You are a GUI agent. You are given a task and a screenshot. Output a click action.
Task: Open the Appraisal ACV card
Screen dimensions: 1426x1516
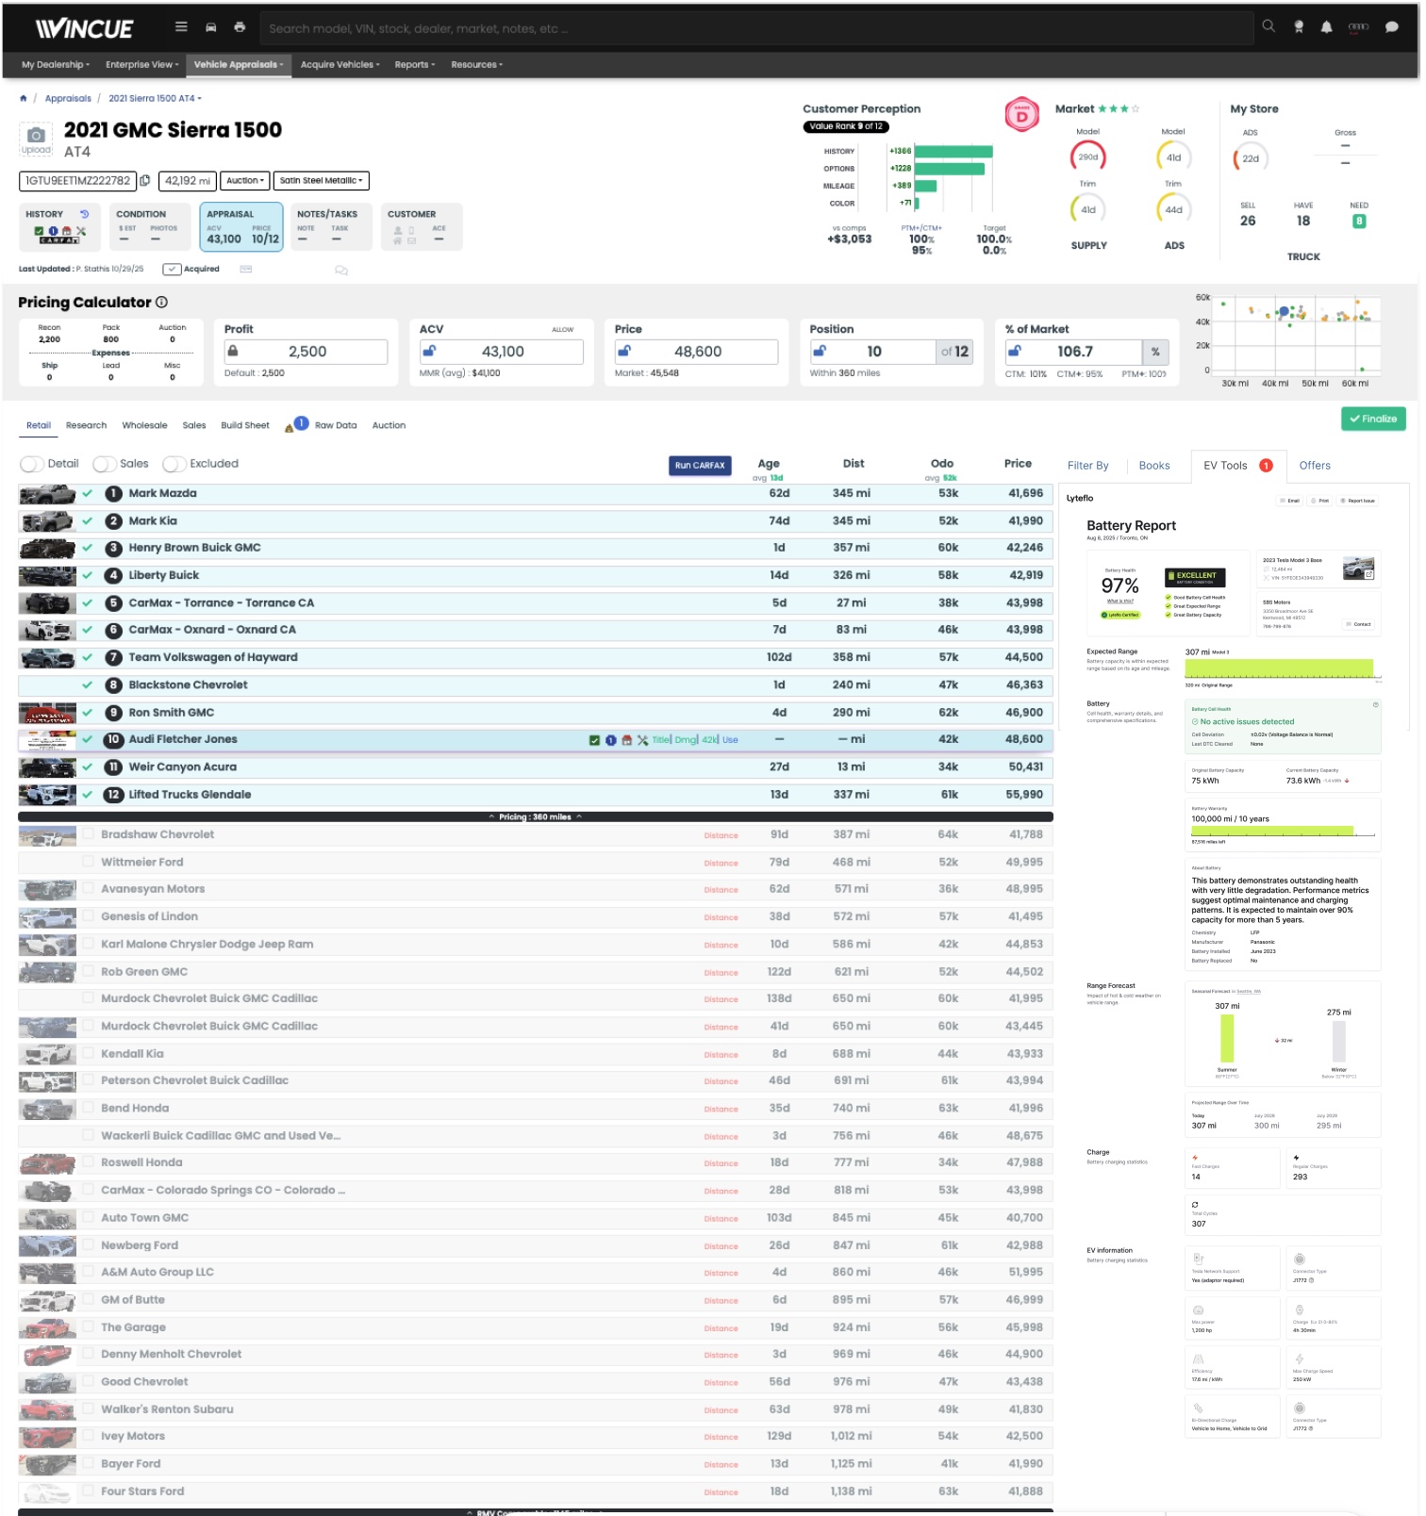tap(241, 227)
